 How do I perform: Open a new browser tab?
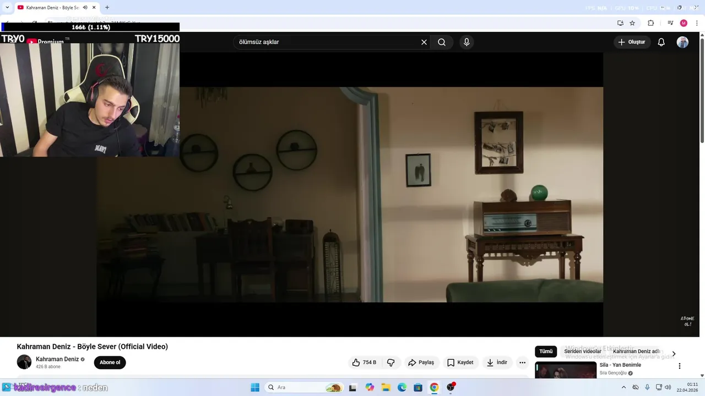pos(107,8)
